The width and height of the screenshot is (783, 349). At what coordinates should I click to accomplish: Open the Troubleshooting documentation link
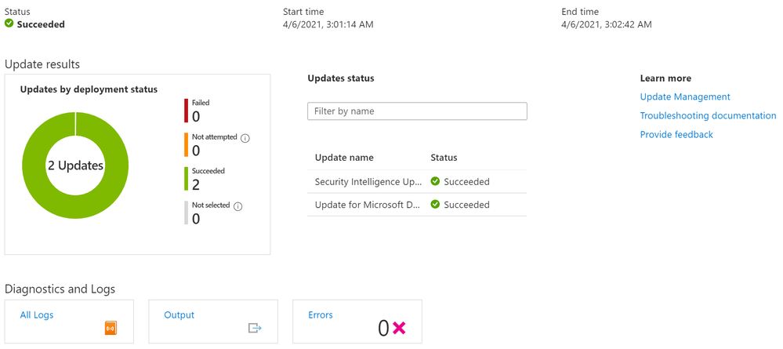[708, 116]
